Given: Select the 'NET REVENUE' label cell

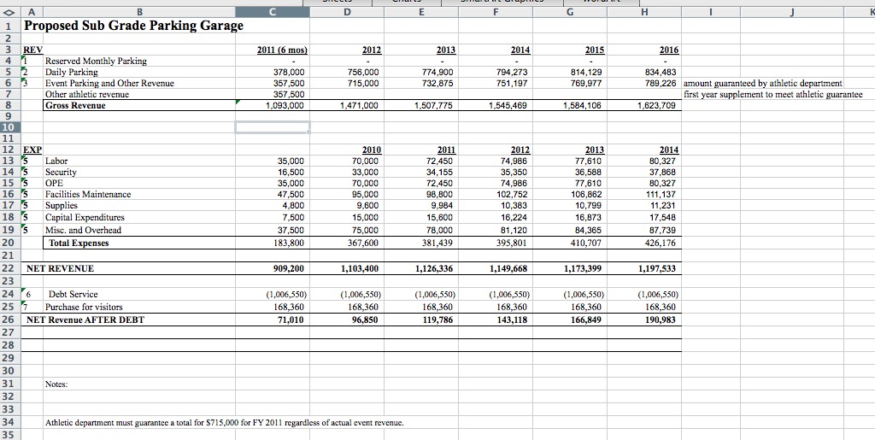Looking at the screenshot, I should point(61,268).
